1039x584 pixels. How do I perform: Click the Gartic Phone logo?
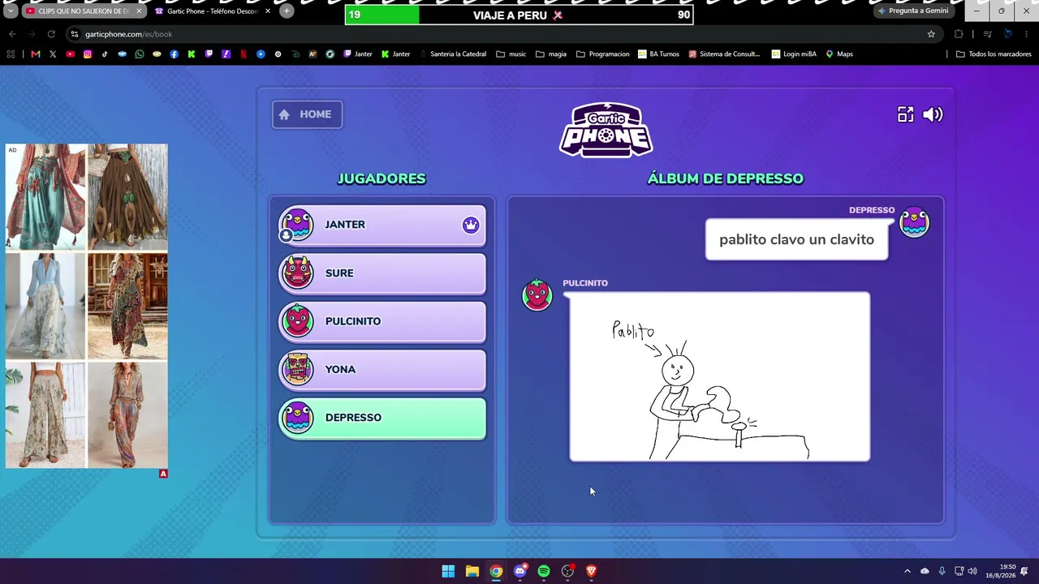606,130
